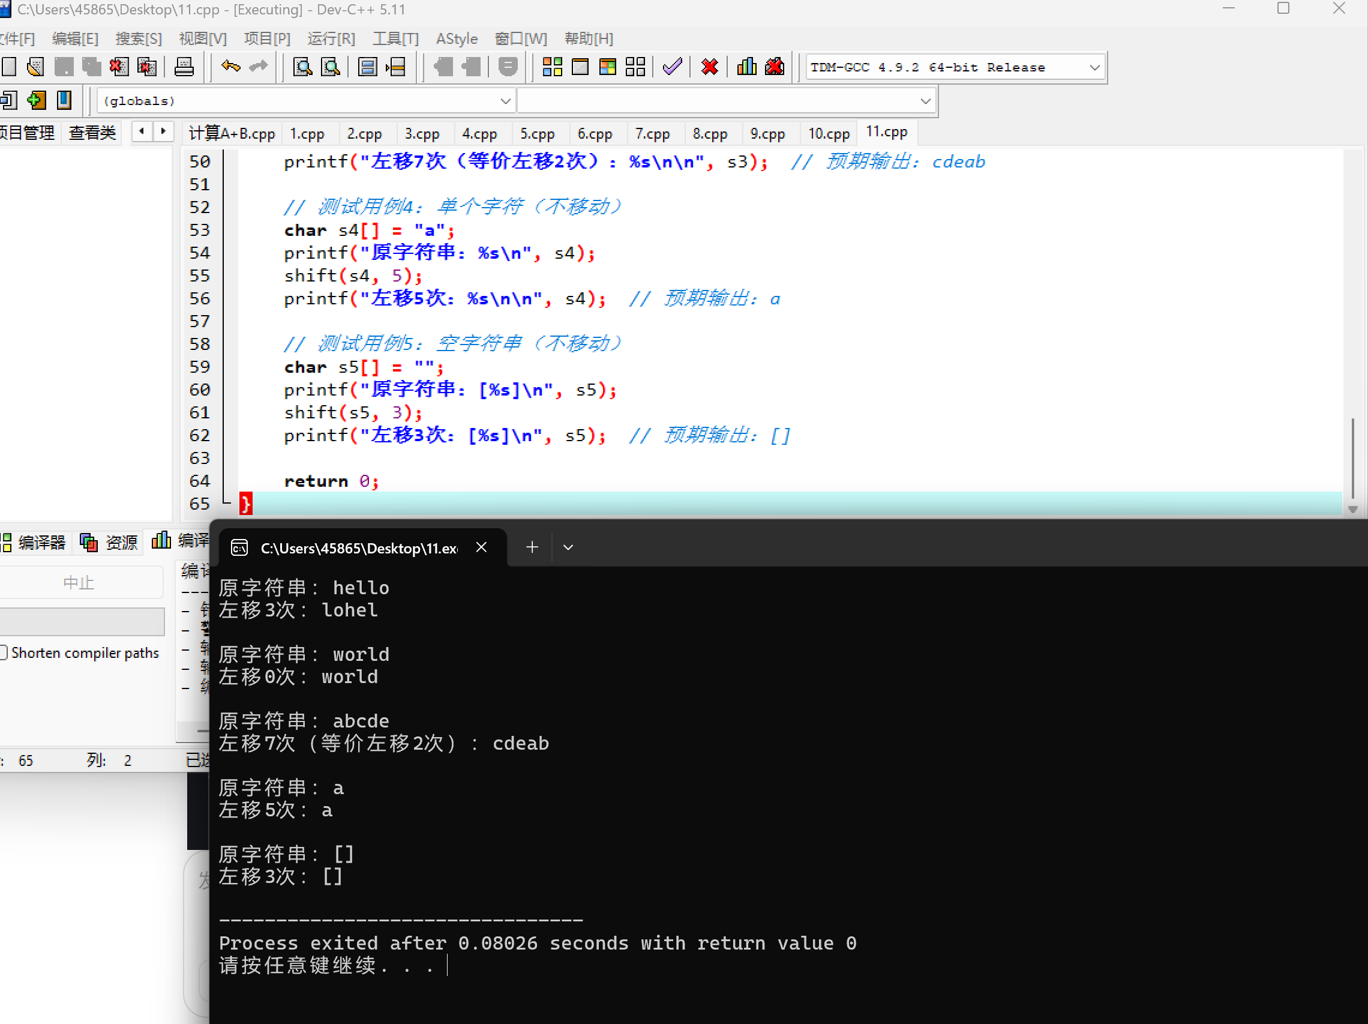Open the 运行[R] menu
The width and height of the screenshot is (1368, 1024).
[331, 38]
